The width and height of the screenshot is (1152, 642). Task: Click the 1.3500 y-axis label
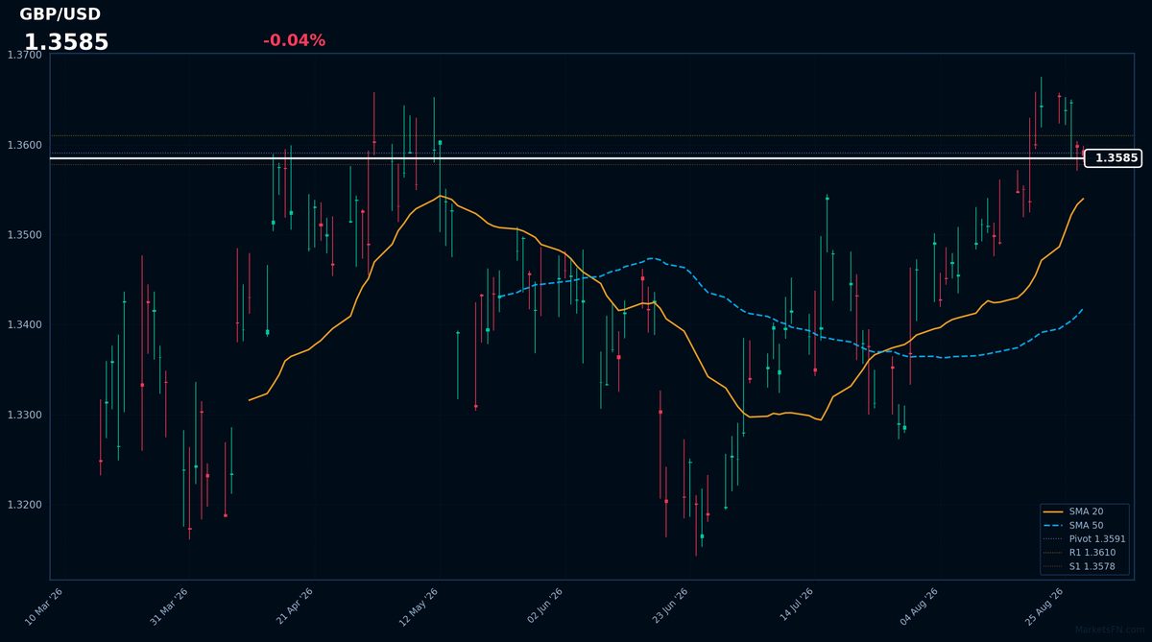click(24, 235)
